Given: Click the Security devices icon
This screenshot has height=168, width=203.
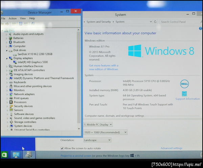Looking at the screenshot, I should (x=11, y=106).
